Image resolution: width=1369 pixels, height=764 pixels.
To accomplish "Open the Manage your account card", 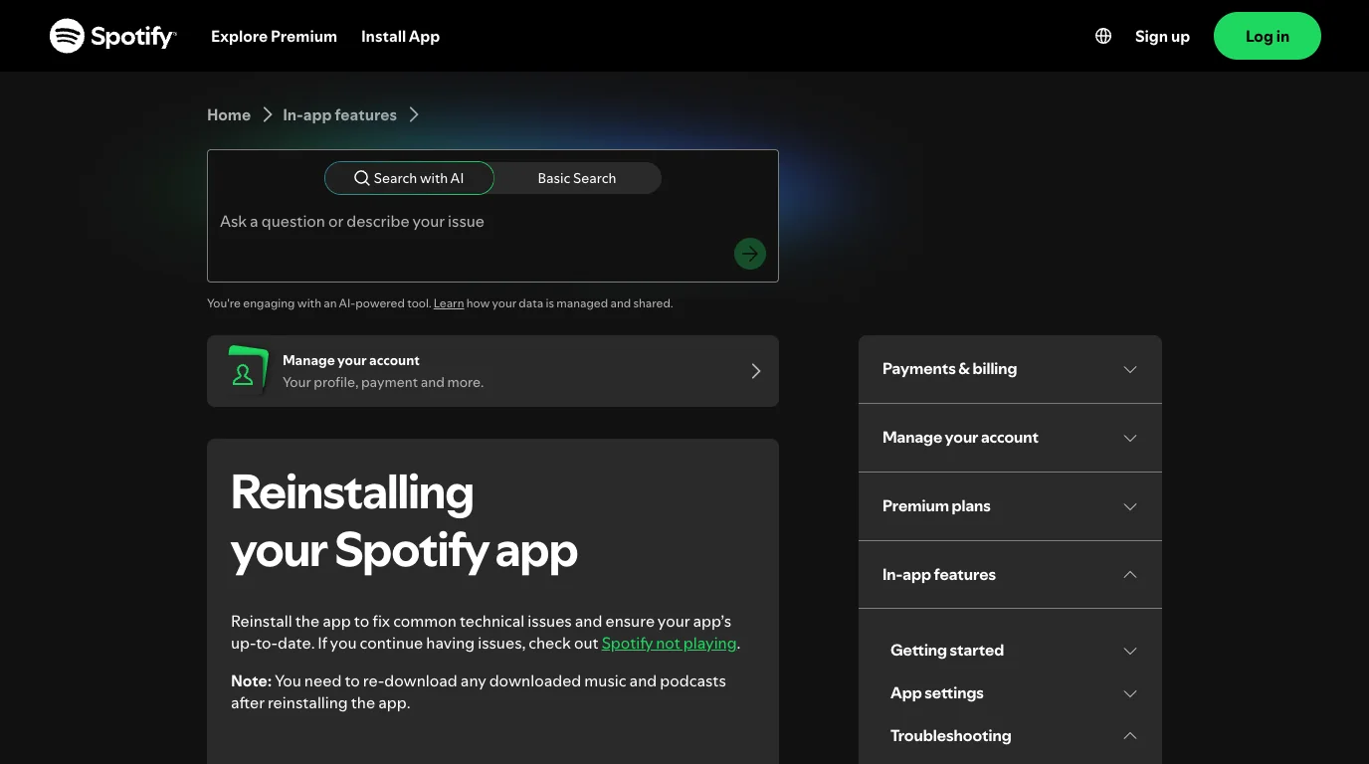I will point(492,371).
